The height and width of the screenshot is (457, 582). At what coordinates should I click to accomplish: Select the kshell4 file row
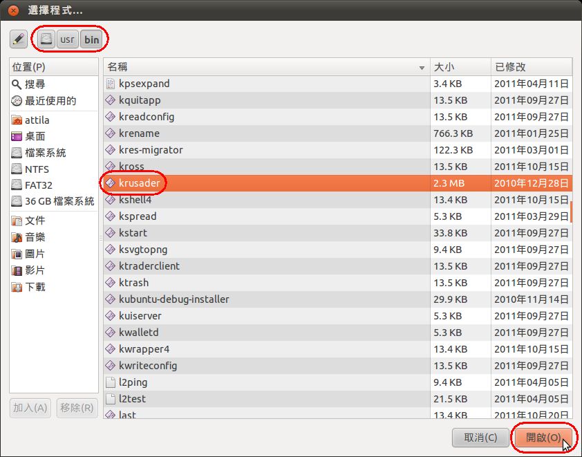337,200
